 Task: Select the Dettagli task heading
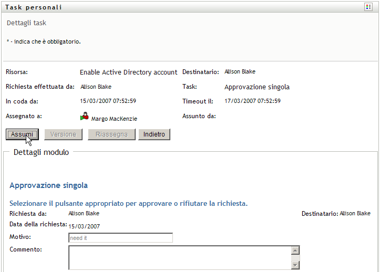pyautogui.click(x=26, y=23)
